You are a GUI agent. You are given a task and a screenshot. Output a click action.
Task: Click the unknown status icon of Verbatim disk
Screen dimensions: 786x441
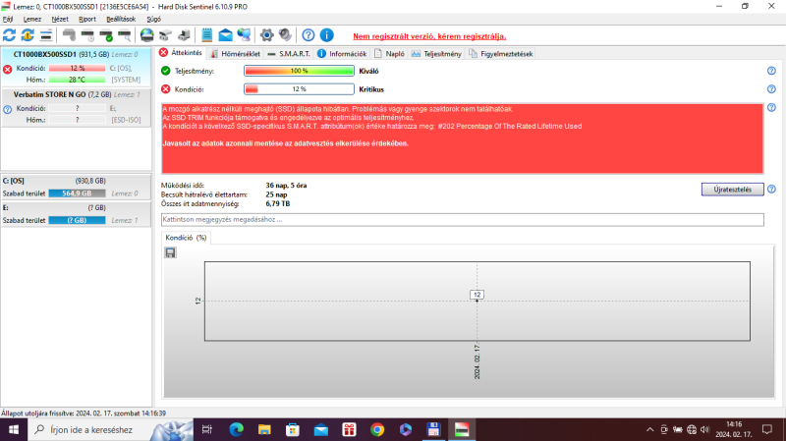click(x=8, y=109)
